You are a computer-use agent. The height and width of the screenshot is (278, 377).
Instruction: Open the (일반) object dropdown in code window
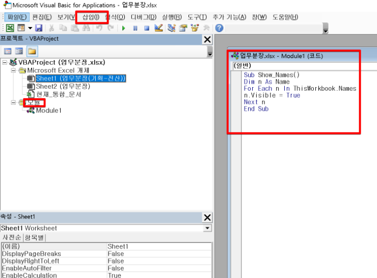point(304,66)
